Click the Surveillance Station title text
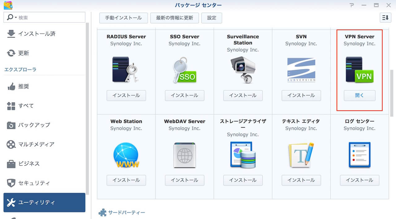Viewport: 396px width, 219px height. [243, 40]
